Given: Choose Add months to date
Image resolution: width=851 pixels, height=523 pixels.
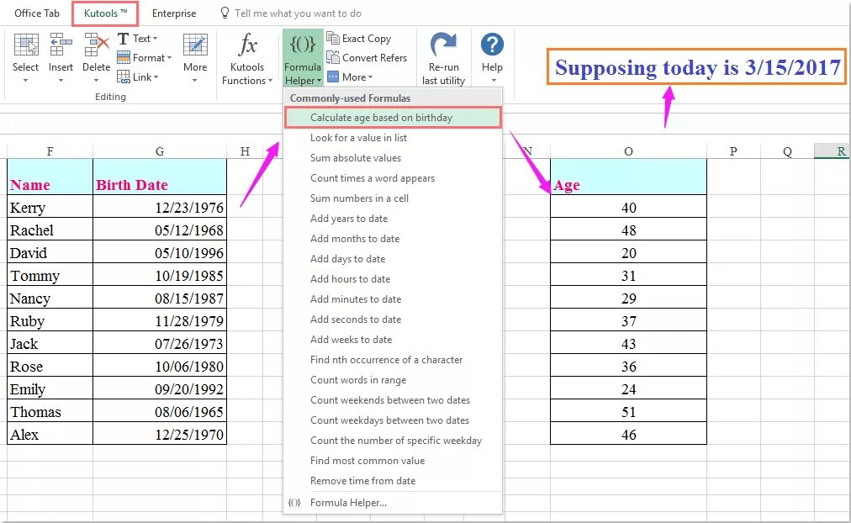Looking at the screenshot, I should [x=393, y=239].
